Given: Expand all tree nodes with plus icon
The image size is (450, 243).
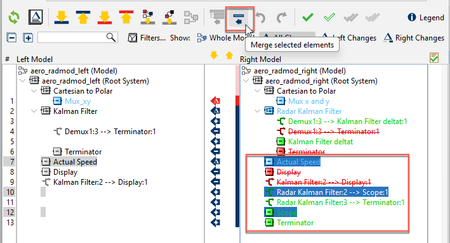Looking at the screenshot, I should click(x=28, y=38).
